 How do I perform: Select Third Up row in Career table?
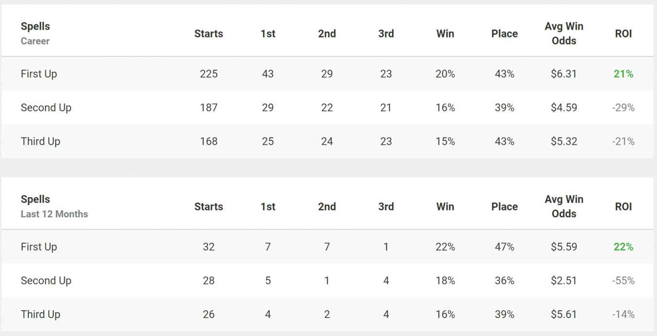click(x=328, y=141)
